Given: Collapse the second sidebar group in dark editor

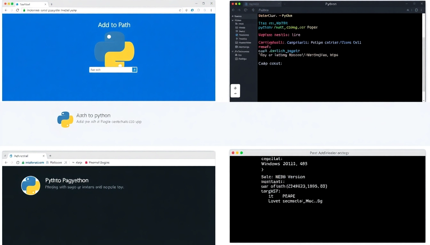Looking at the screenshot, I should coord(233,20).
